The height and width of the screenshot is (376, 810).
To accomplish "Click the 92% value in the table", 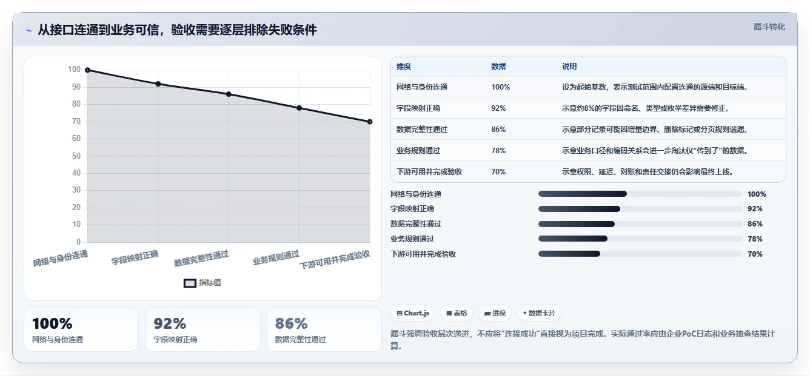I will 498,108.
